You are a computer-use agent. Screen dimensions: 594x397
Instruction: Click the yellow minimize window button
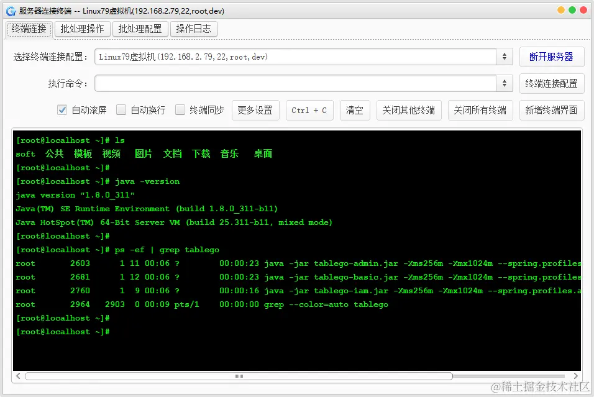point(561,10)
